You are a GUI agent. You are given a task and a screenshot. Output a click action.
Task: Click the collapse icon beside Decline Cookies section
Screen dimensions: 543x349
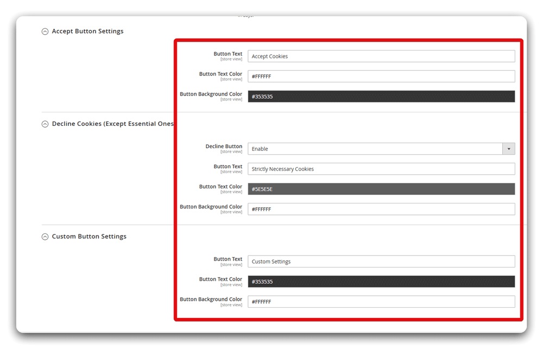45,124
